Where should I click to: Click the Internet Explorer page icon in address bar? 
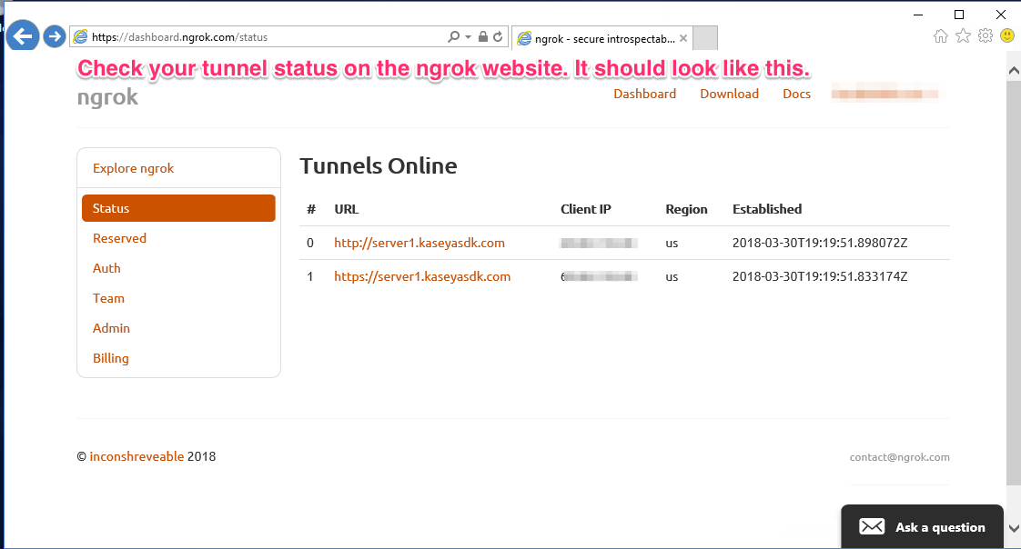point(80,37)
